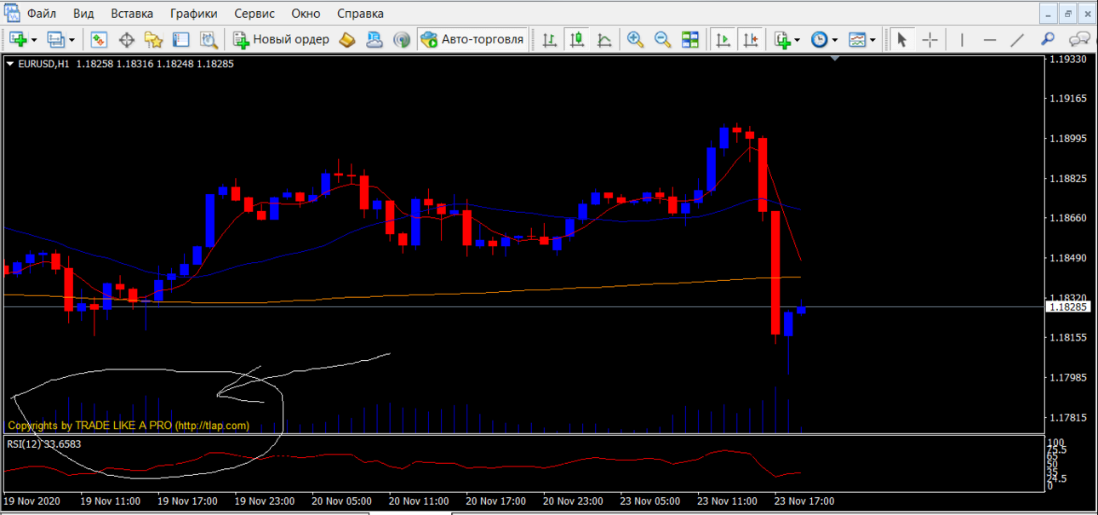
Task: Switch to candlestick chart mode
Action: (x=577, y=39)
